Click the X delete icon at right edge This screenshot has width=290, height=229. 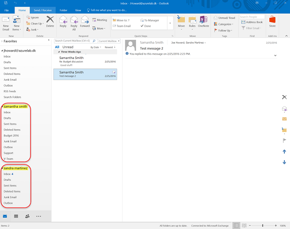click(x=284, y=97)
